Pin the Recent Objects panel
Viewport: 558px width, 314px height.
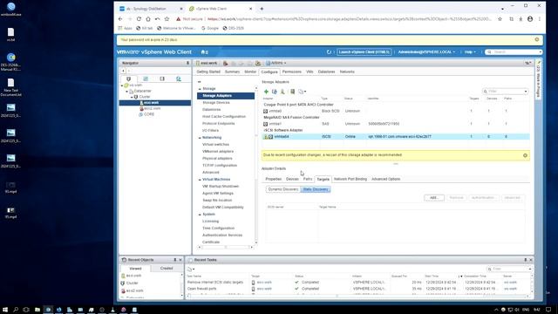coord(174,260)
